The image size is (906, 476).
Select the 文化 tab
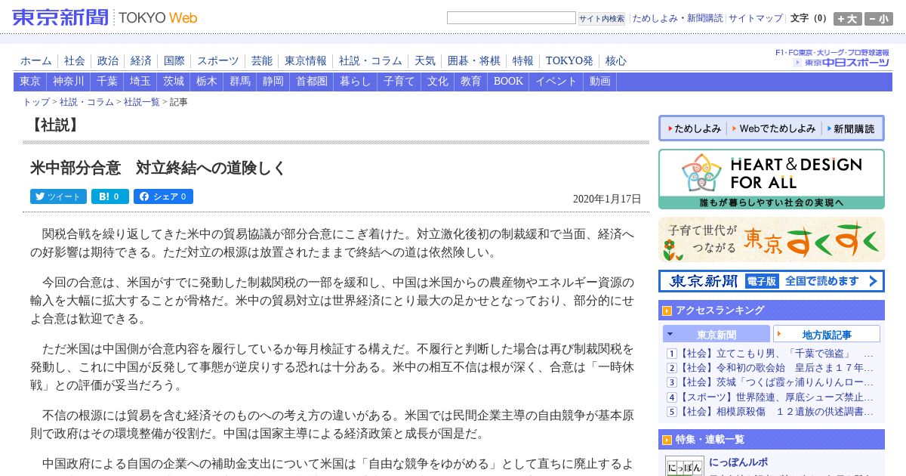tap(438, 82)
